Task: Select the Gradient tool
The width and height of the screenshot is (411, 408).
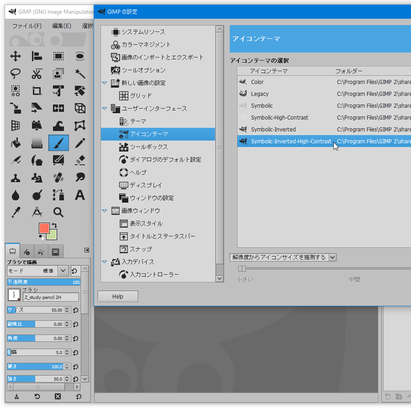Action: coord(37,143)
